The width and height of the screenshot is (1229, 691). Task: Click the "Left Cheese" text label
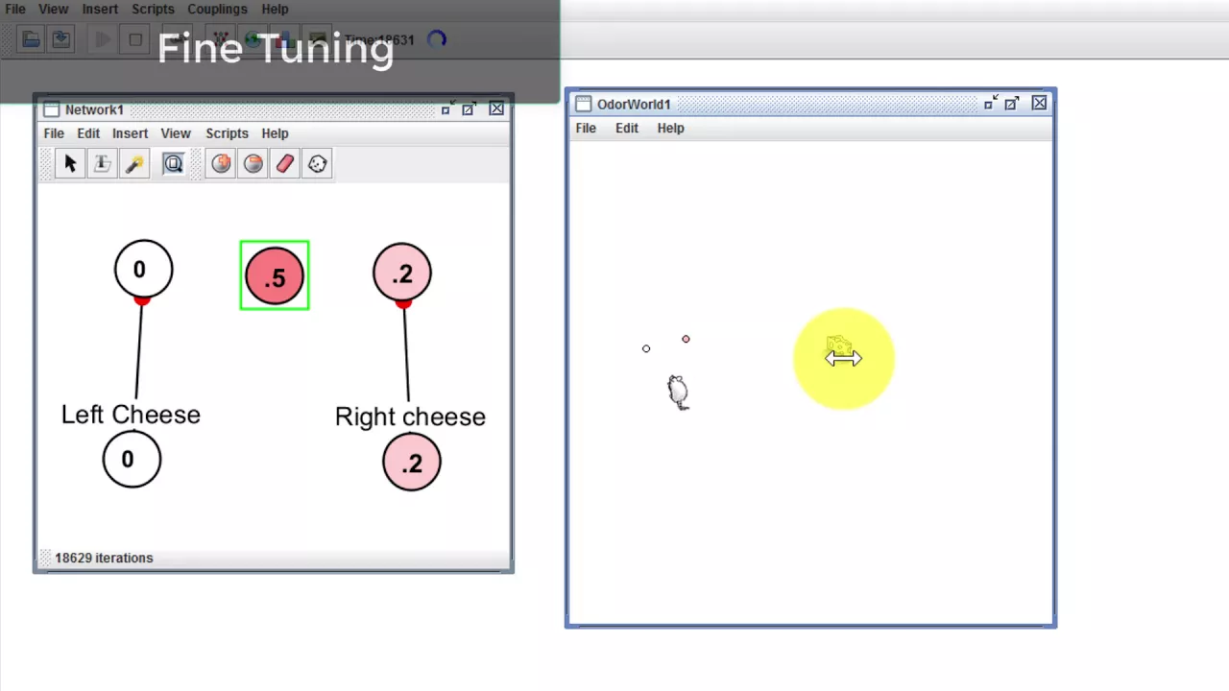coord(131,415)
